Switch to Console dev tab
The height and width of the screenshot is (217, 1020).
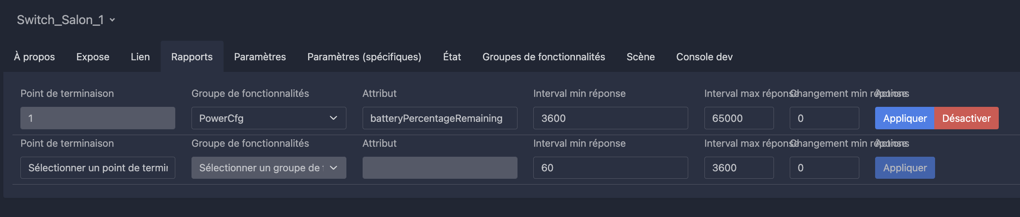[x=704, y=57]
